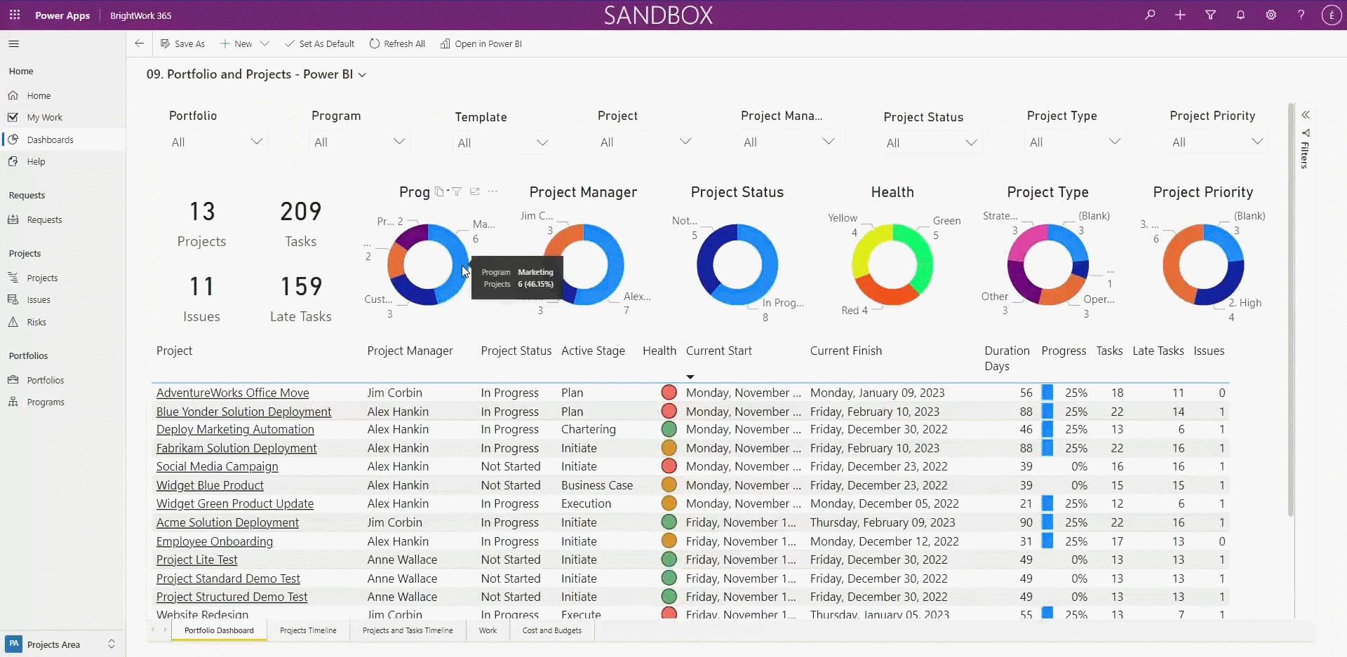The image size is (1347, 657).
Task: Open Employee Onboarding project link
Action: tap(215, 541)
